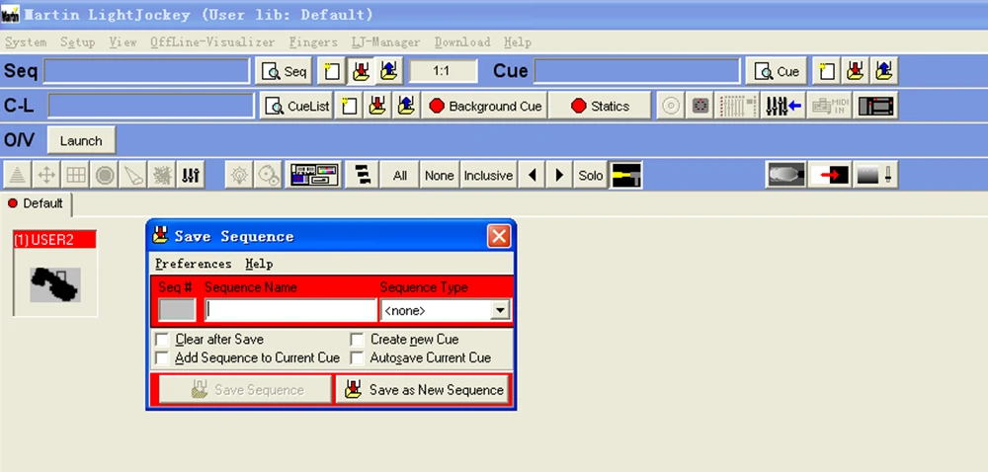The height and width of the screenshot is (472, 988).
Task: Enable Add Sequence to Current Cue checkbox
Action: coord(163,358)
